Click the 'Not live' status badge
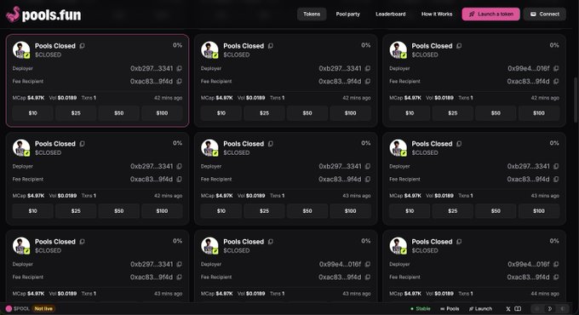Viewport: 579px width, 315px height. (43, 309)
